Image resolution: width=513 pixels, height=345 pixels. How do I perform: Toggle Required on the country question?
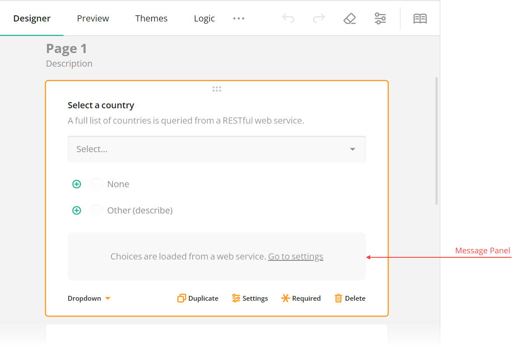301,298
